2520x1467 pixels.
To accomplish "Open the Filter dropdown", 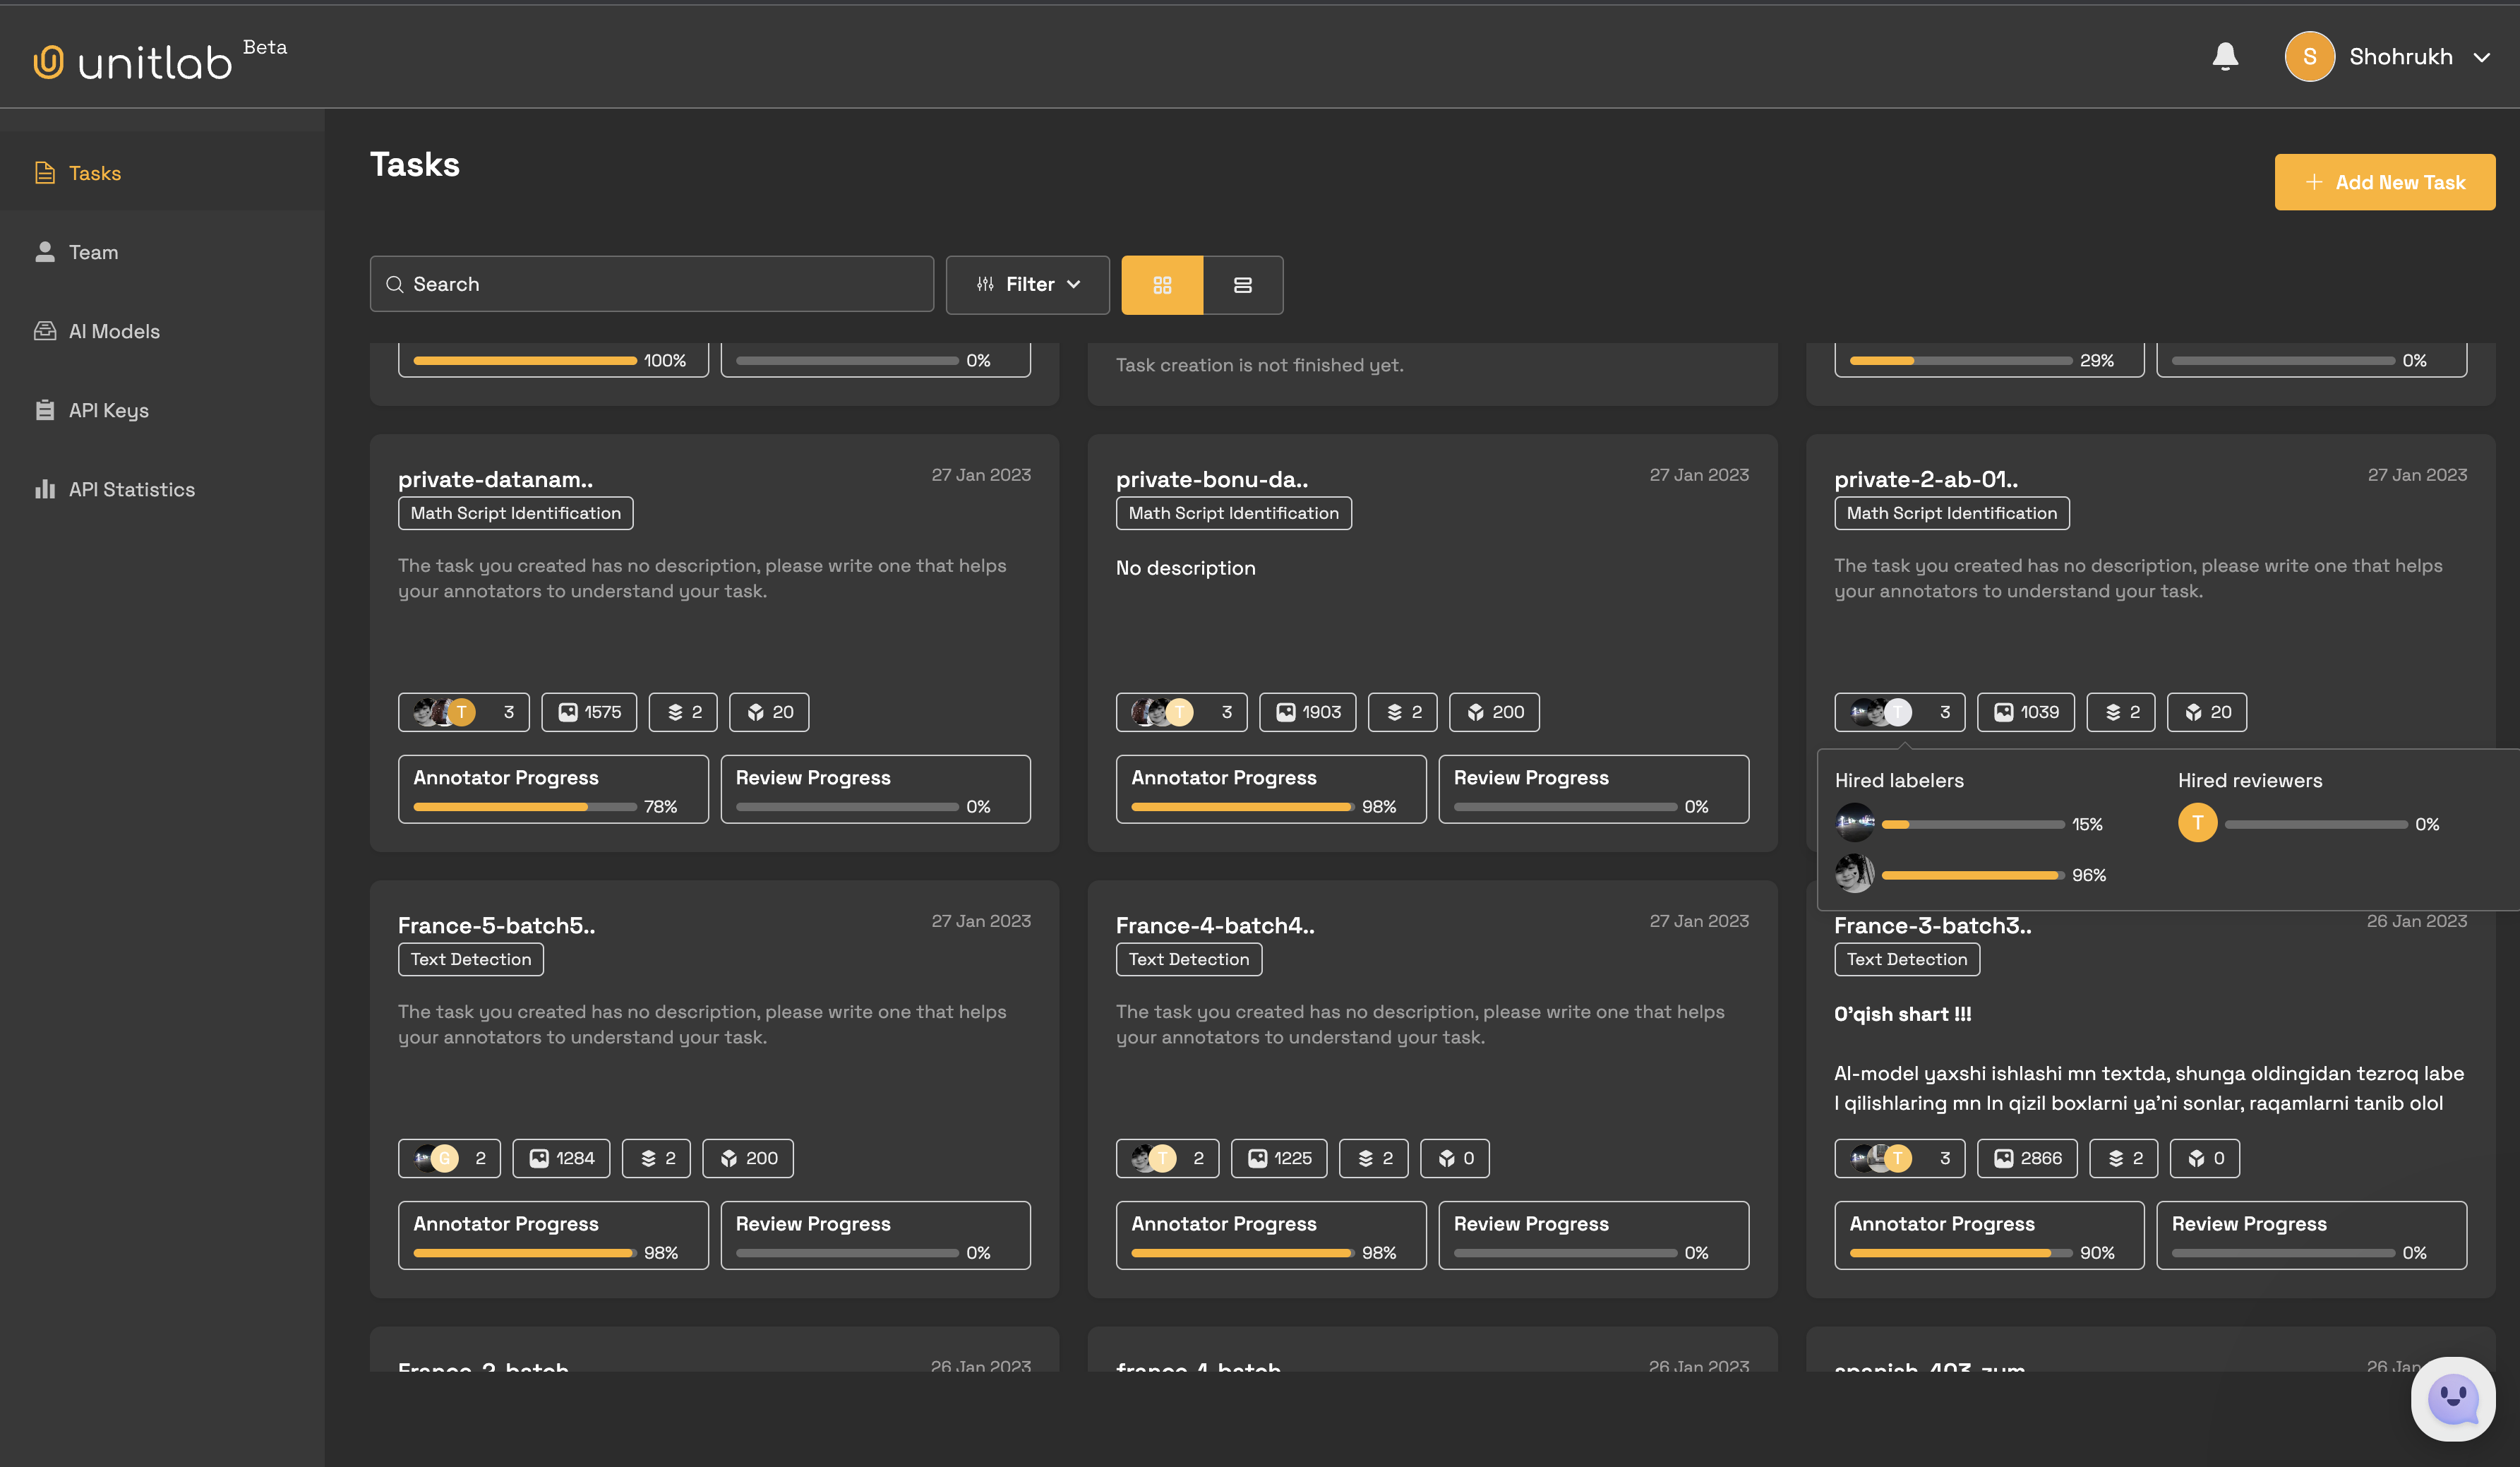I will [1028, 285].
